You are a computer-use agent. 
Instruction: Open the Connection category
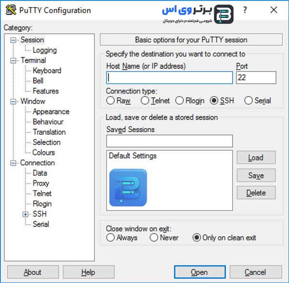pos(38,163)
